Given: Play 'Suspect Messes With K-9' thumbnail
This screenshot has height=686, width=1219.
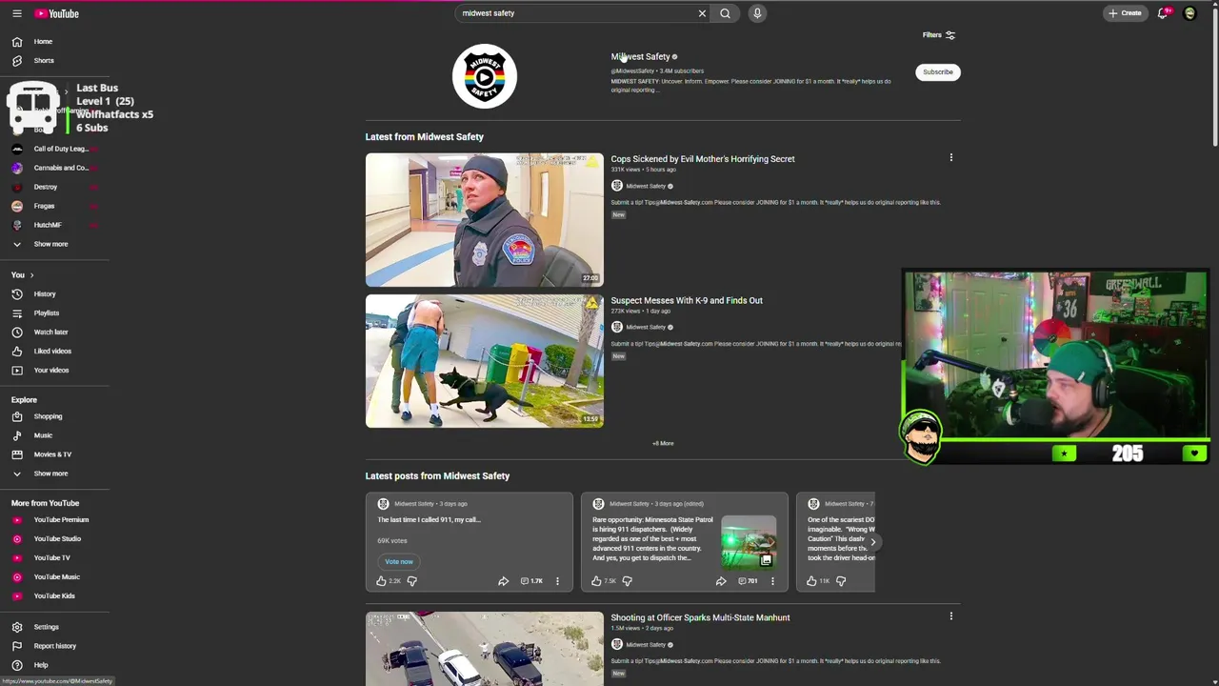Looking at the screenshot, I should tap(485, 361).
